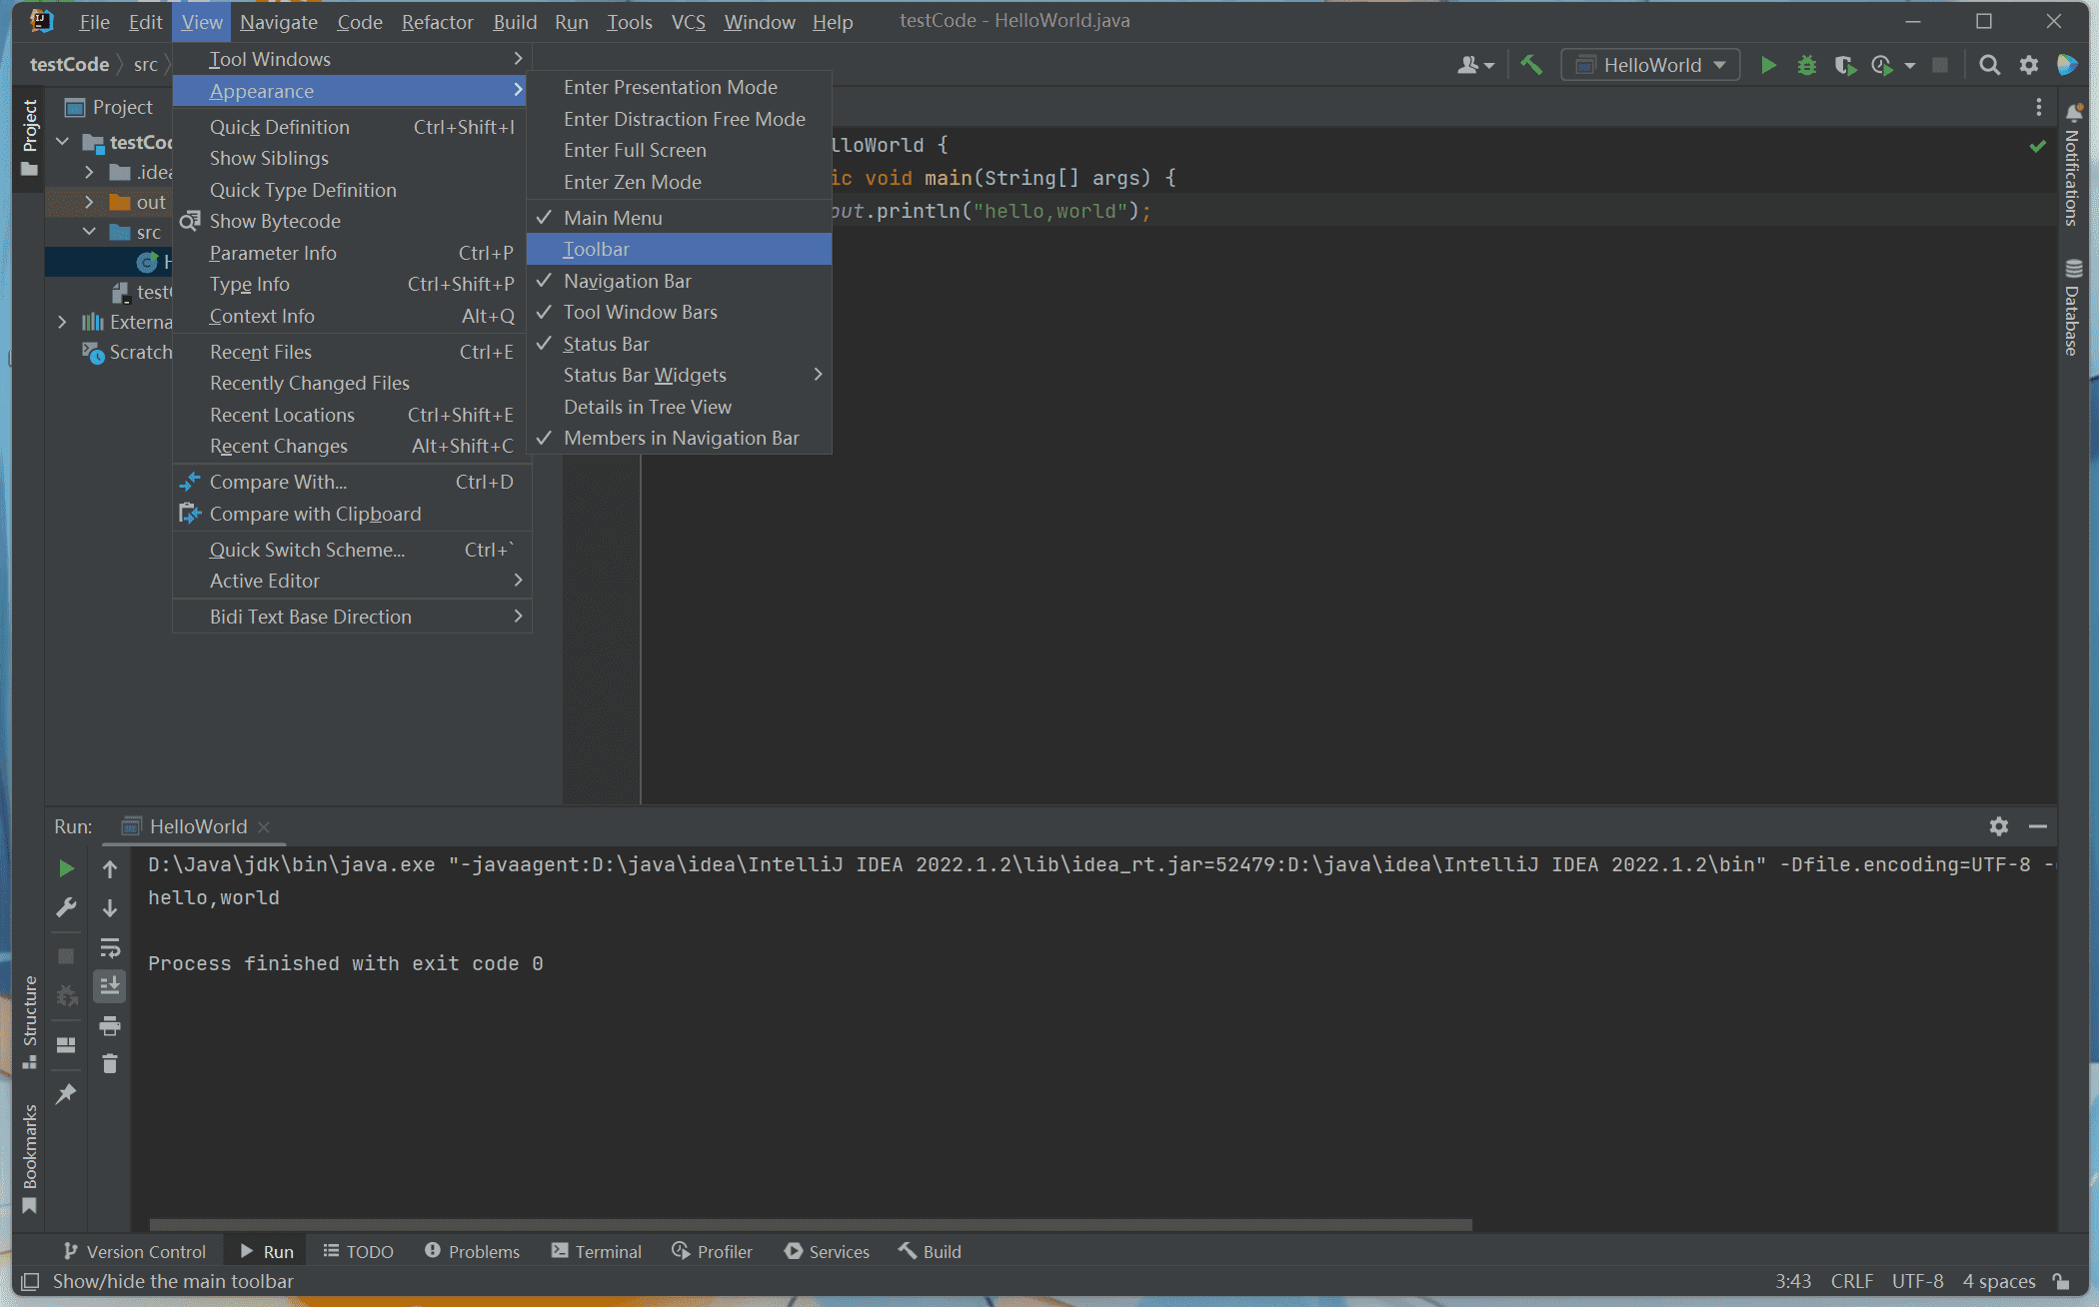
Task: Click the stop square icon in top toolbar
Action: 1939,65
